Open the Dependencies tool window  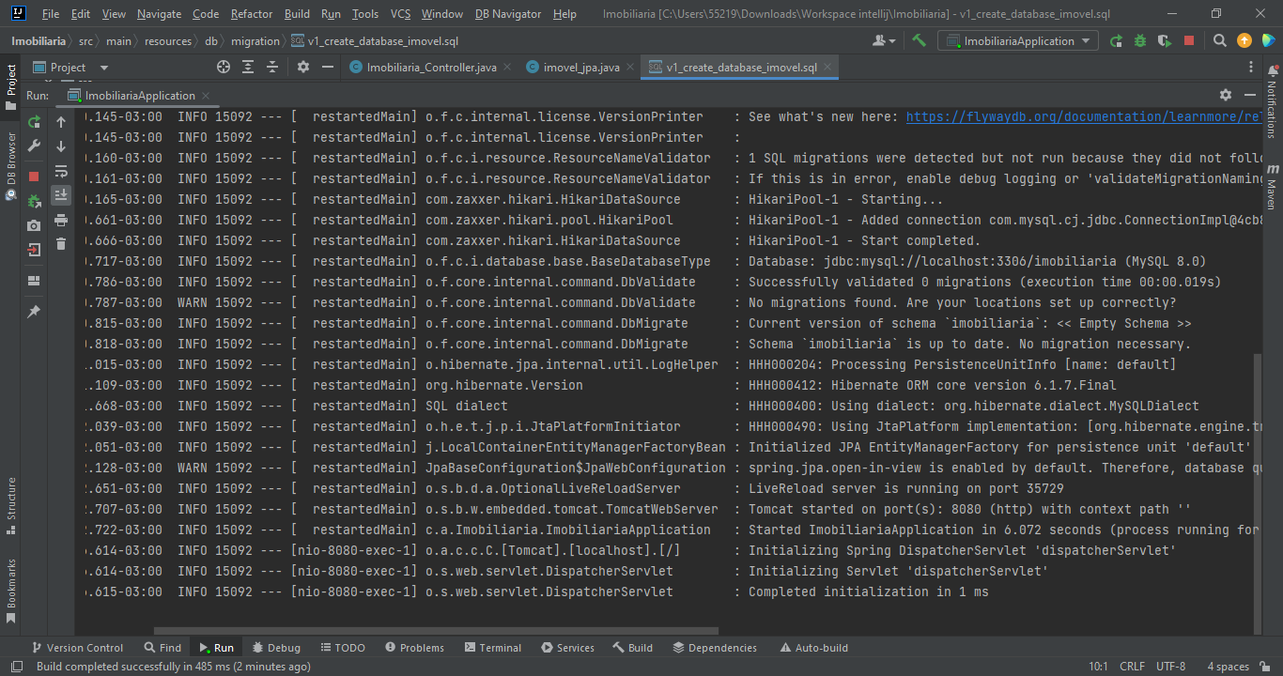(x=715, y=648)
